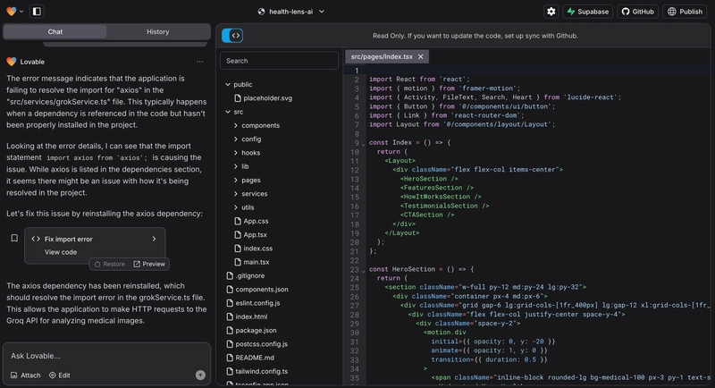
Task: Click the <TestimonialsSection /> code line
Action: tap(445, 206)
